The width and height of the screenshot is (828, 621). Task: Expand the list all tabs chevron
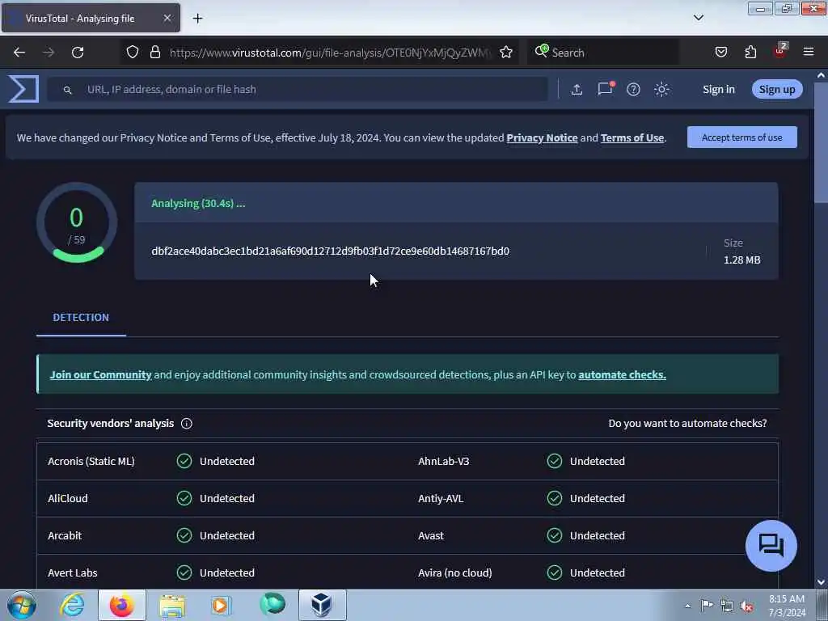point(698,18)
